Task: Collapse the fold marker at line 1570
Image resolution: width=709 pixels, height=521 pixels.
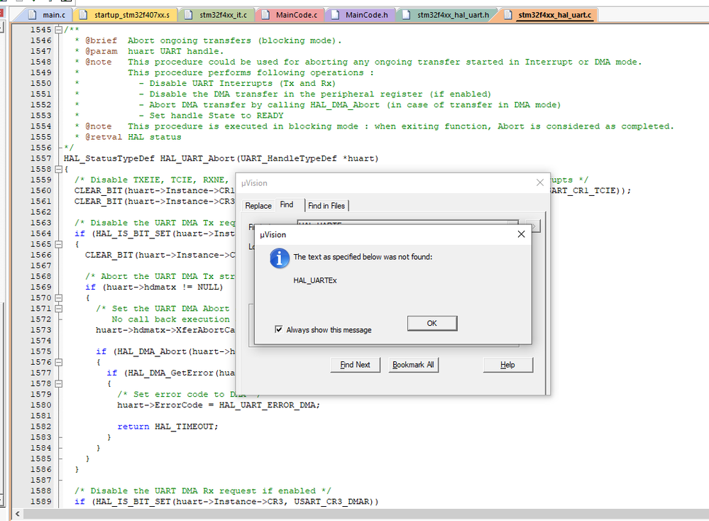Action: [58, 298]
